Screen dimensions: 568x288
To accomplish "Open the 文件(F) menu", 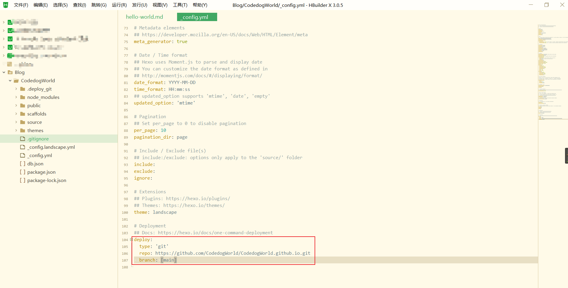I will pos(21,5).
